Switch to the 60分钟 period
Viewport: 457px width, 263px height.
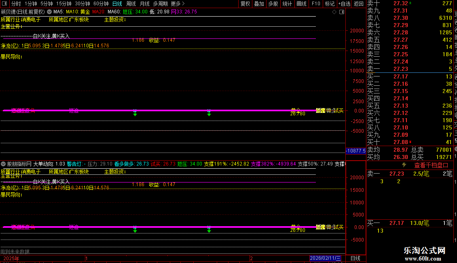[x=101, y=4]
